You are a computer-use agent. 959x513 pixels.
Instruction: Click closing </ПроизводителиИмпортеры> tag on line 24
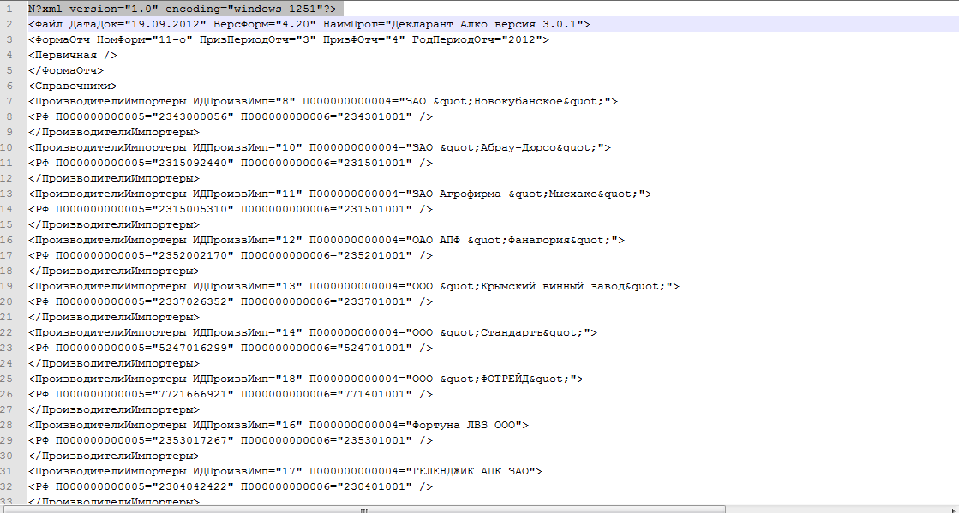[x=114, y=363]
